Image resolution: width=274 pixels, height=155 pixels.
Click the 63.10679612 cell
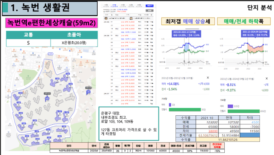click(x=207, y=135)
